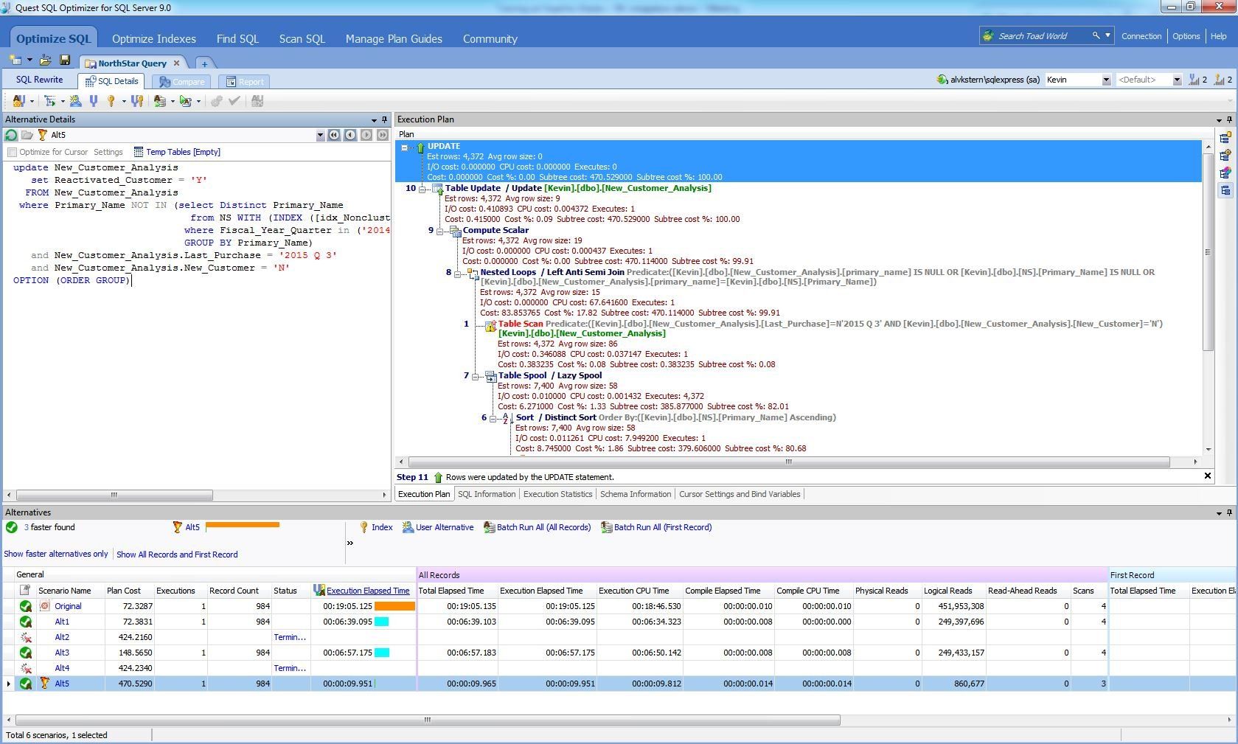
Task: Open the Schema Information tab
Action: (x=636, y=494)
